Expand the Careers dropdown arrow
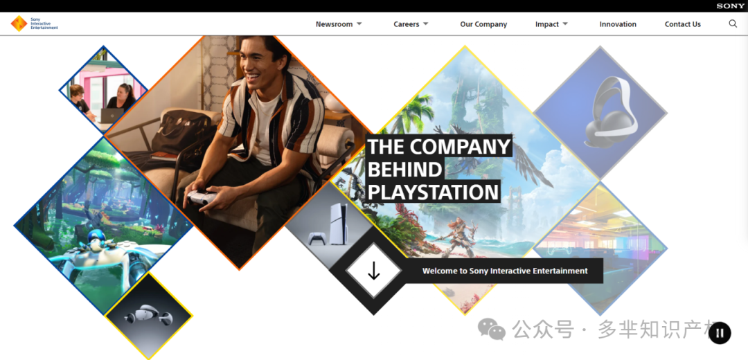This screenshot has width=748, height=360. click(425, 24)
